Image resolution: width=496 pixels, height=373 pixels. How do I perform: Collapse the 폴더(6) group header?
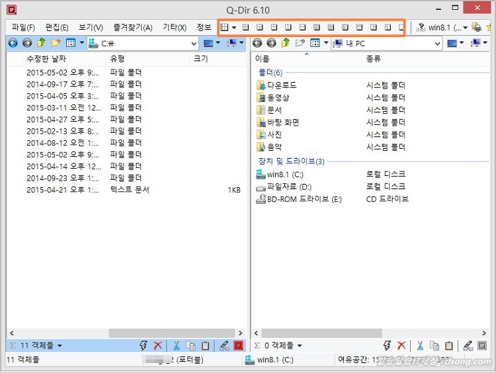[x=270, y=72]
